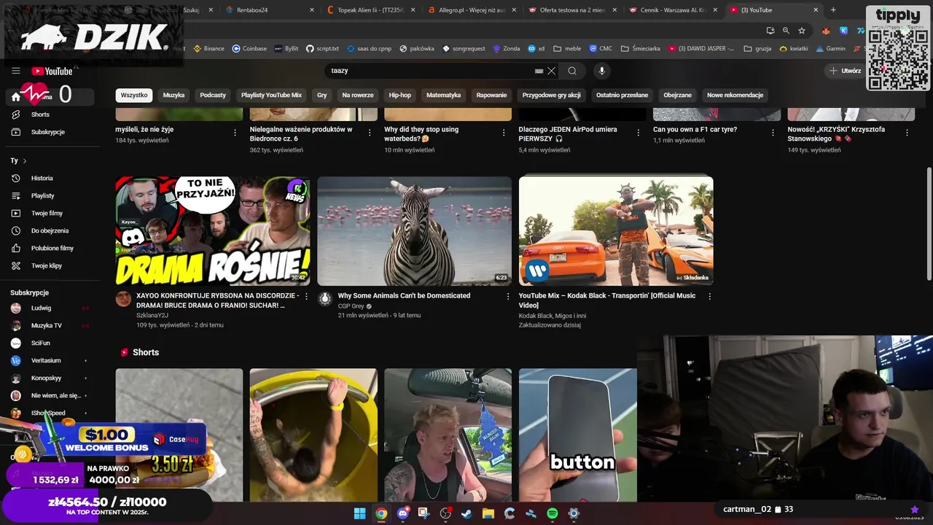933x525 pixels.
Task: Select the Rapowanie filter chip
Action: [491, 95]
